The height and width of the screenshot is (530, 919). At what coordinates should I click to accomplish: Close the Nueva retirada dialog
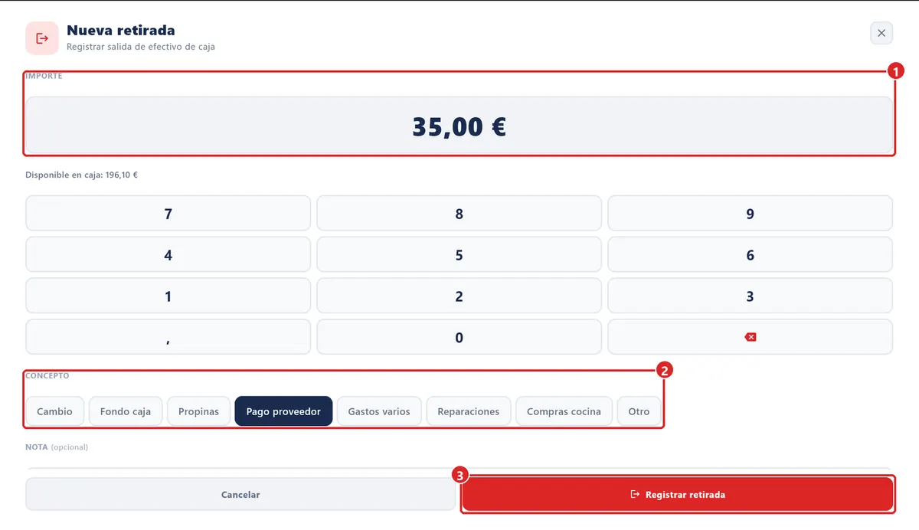(x=881, y=33)
